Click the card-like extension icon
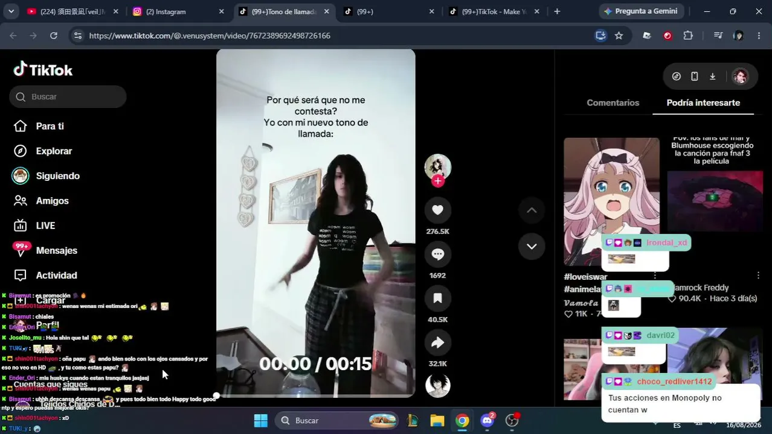772x434 pixels. [x=647, y=36]
